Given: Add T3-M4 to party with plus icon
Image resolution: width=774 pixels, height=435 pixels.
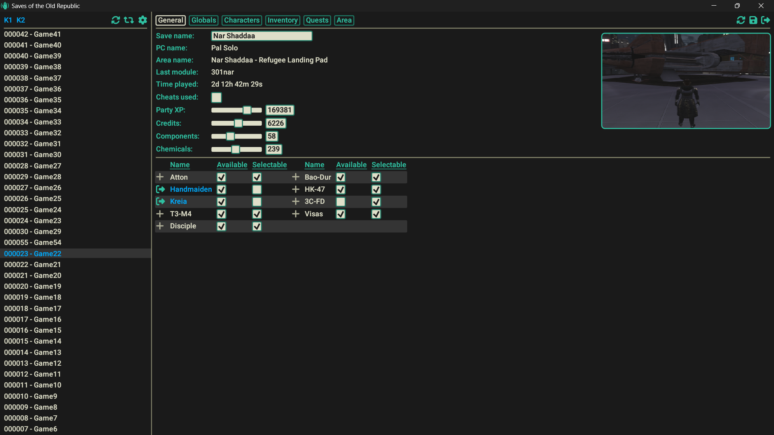Looking at the screenshot, I should [x=160, y=214].
